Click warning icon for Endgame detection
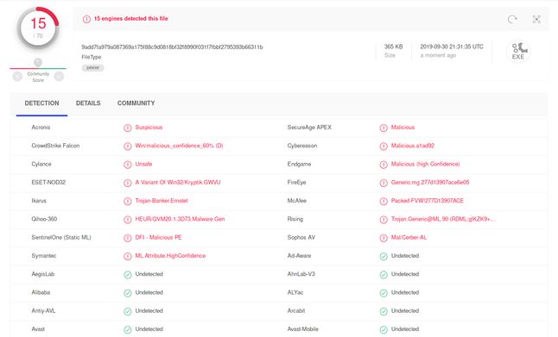 384,165
